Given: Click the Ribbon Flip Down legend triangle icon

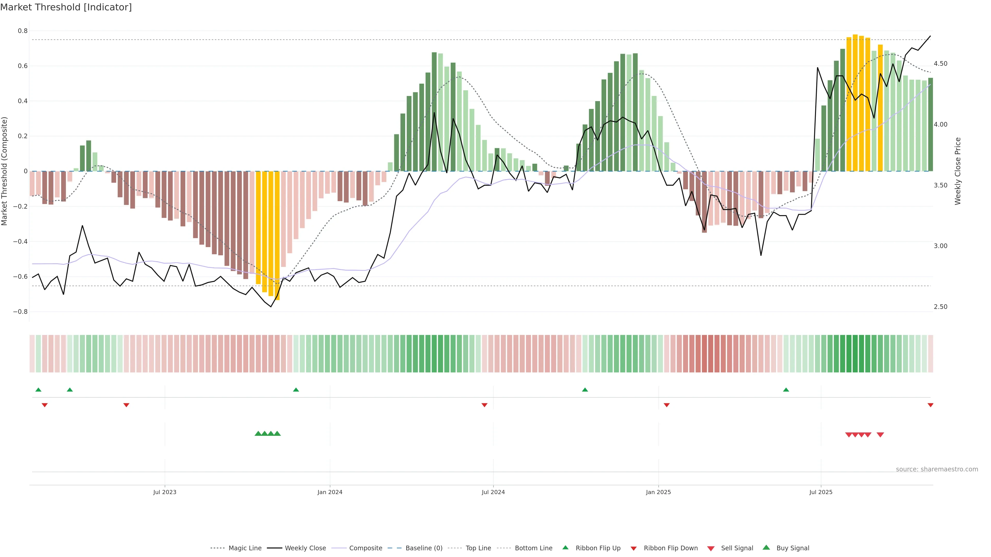Looking at the screenshot, I should 634,548.
